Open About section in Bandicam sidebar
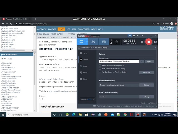This screenshot has width=178, height=134. (83, 79)
